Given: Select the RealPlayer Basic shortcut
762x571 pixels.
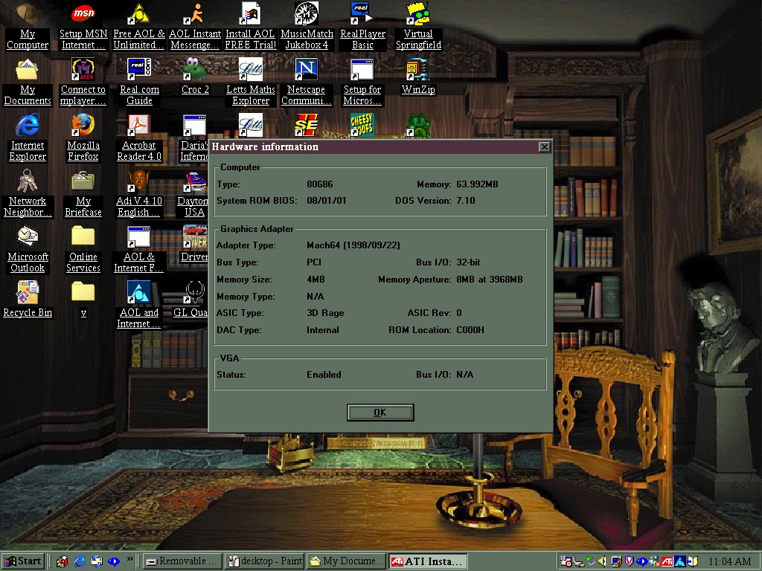Looking at the screenshot, I should 362,13.
